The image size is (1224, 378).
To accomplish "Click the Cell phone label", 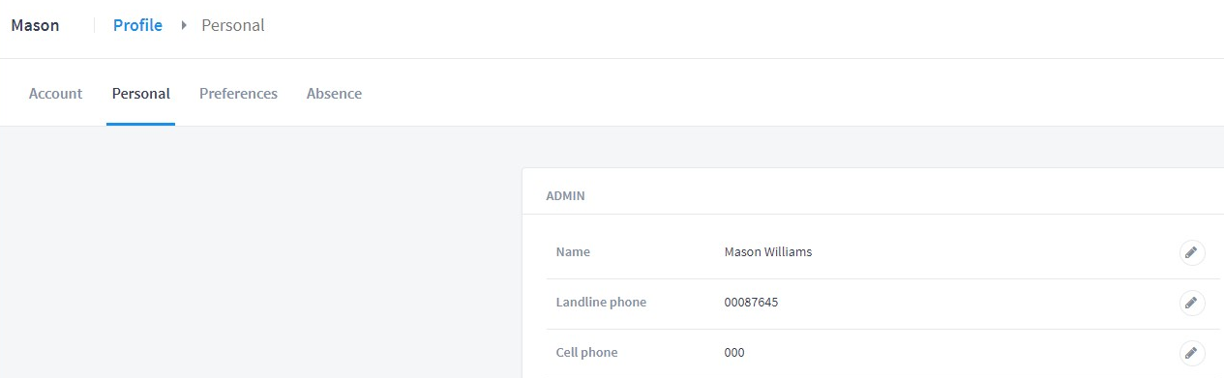I will coord(586,353).
